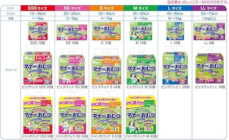This screenshot has height=140, width=229.
Task: Select the M 14枚 package image
Action: [141, 31]
